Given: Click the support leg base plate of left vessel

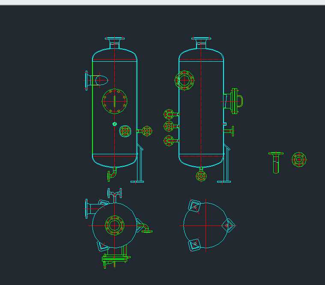Looking at the screenshot, I should point(137,182).
